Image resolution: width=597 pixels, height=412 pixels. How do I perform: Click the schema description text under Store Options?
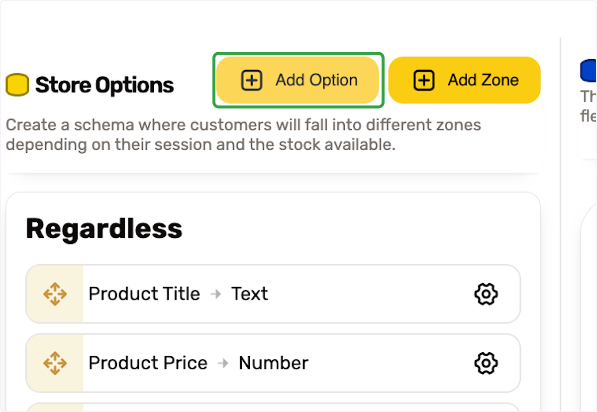[x=243, y=135]
